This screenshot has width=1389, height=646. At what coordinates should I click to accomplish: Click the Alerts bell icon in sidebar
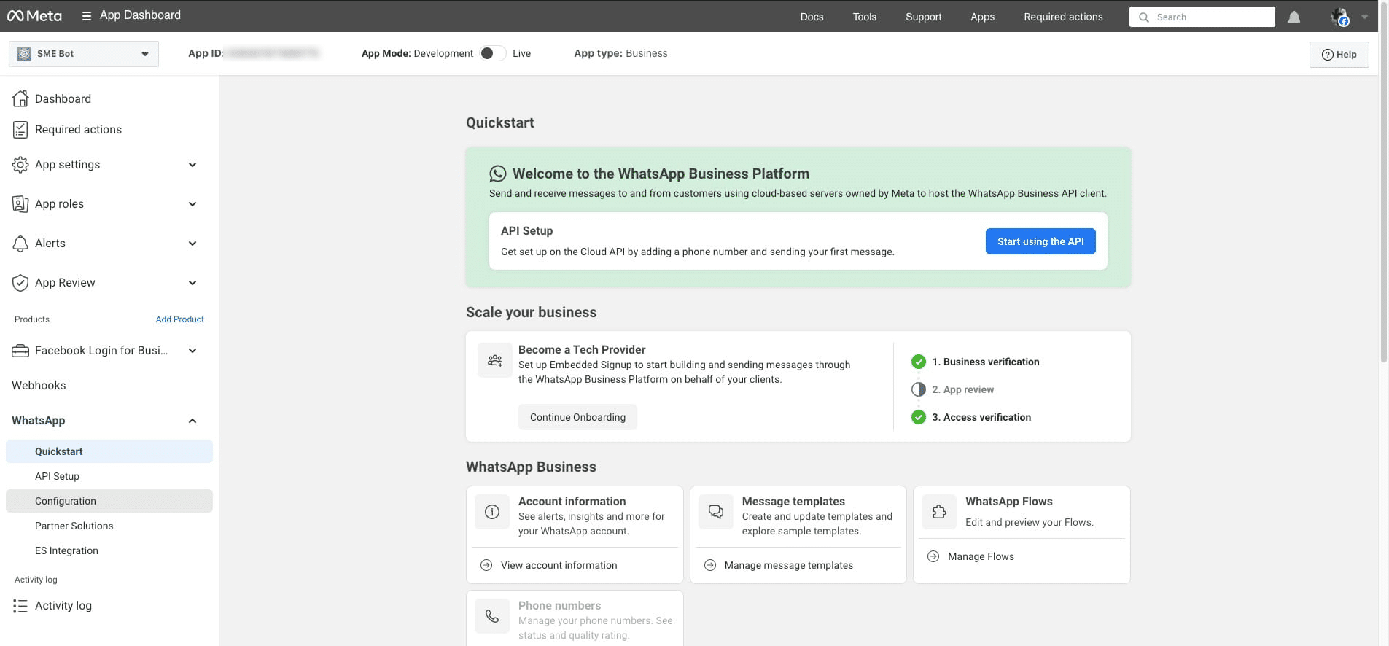(20, 244)
